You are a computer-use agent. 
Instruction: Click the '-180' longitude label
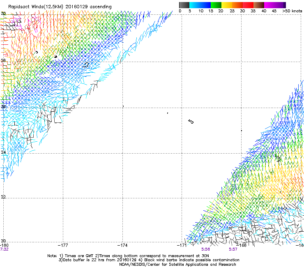tap(4, 245)
